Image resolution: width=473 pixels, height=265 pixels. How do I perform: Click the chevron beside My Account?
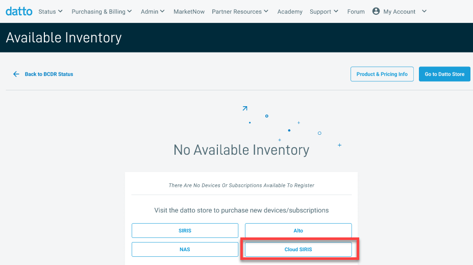425,11
